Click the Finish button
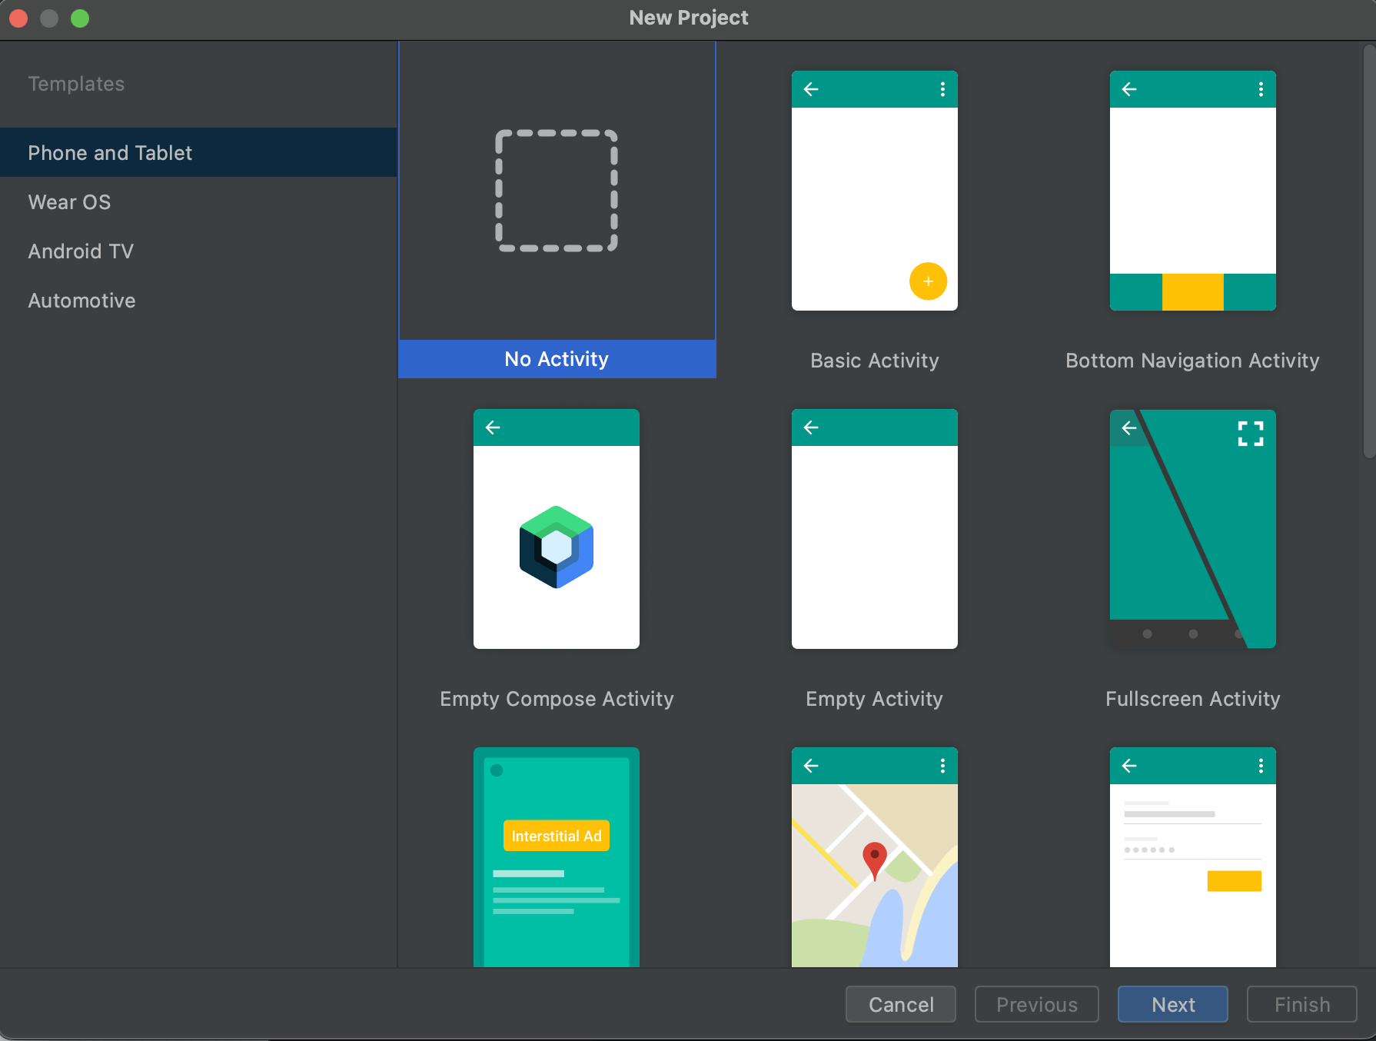1376x1041 pixels. pos(1302,1004)
